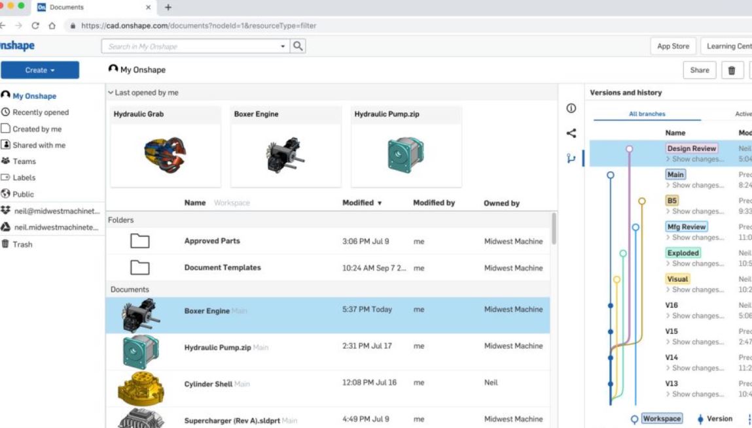752x428 pixels.
Task: Expand Show changes under Design Review
Action: click(x=695, y=159)
